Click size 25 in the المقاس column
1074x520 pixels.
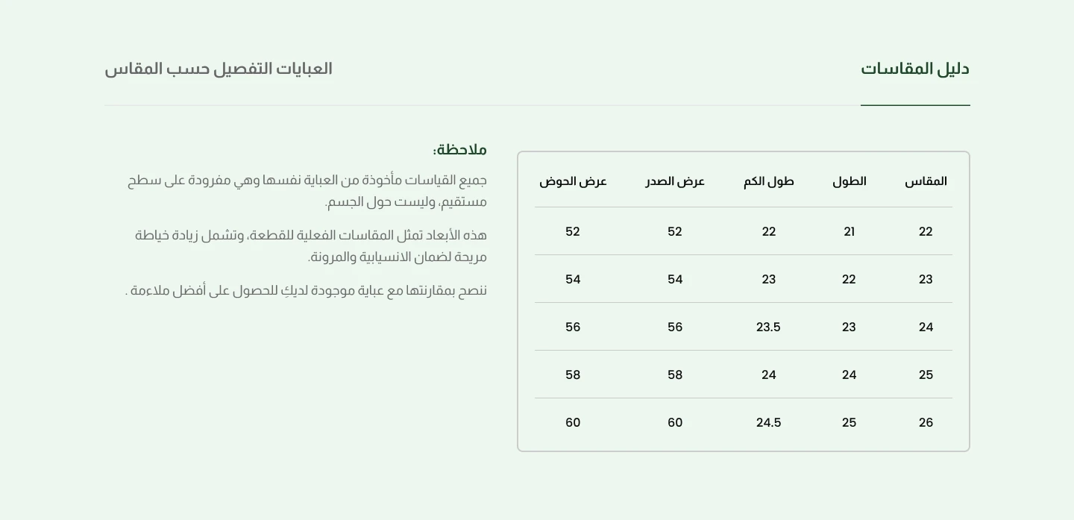click(926, 375)
